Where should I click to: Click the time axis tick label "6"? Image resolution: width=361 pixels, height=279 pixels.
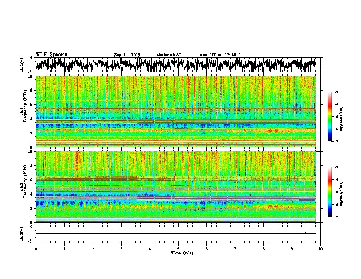pyautogui.click(x=207, y=249)
